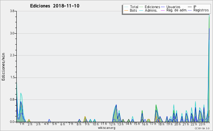Click the chart title Ediciones 2018-11-10

pyautogui.click(x=55, y=6)
